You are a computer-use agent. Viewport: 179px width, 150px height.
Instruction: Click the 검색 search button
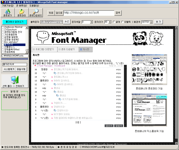[118, 13]
